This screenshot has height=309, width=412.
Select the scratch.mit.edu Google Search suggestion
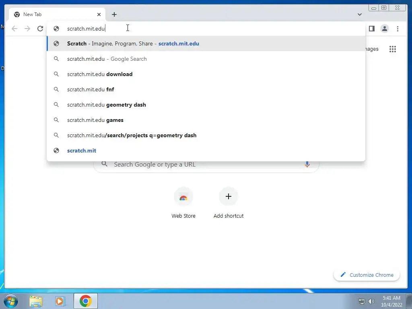206,59
